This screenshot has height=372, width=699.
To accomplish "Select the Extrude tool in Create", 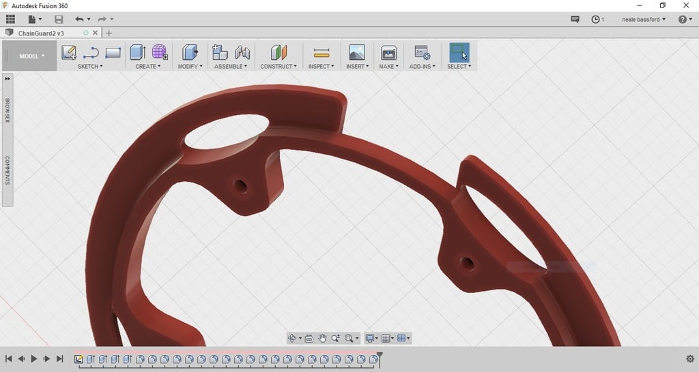I will [138, 52].
